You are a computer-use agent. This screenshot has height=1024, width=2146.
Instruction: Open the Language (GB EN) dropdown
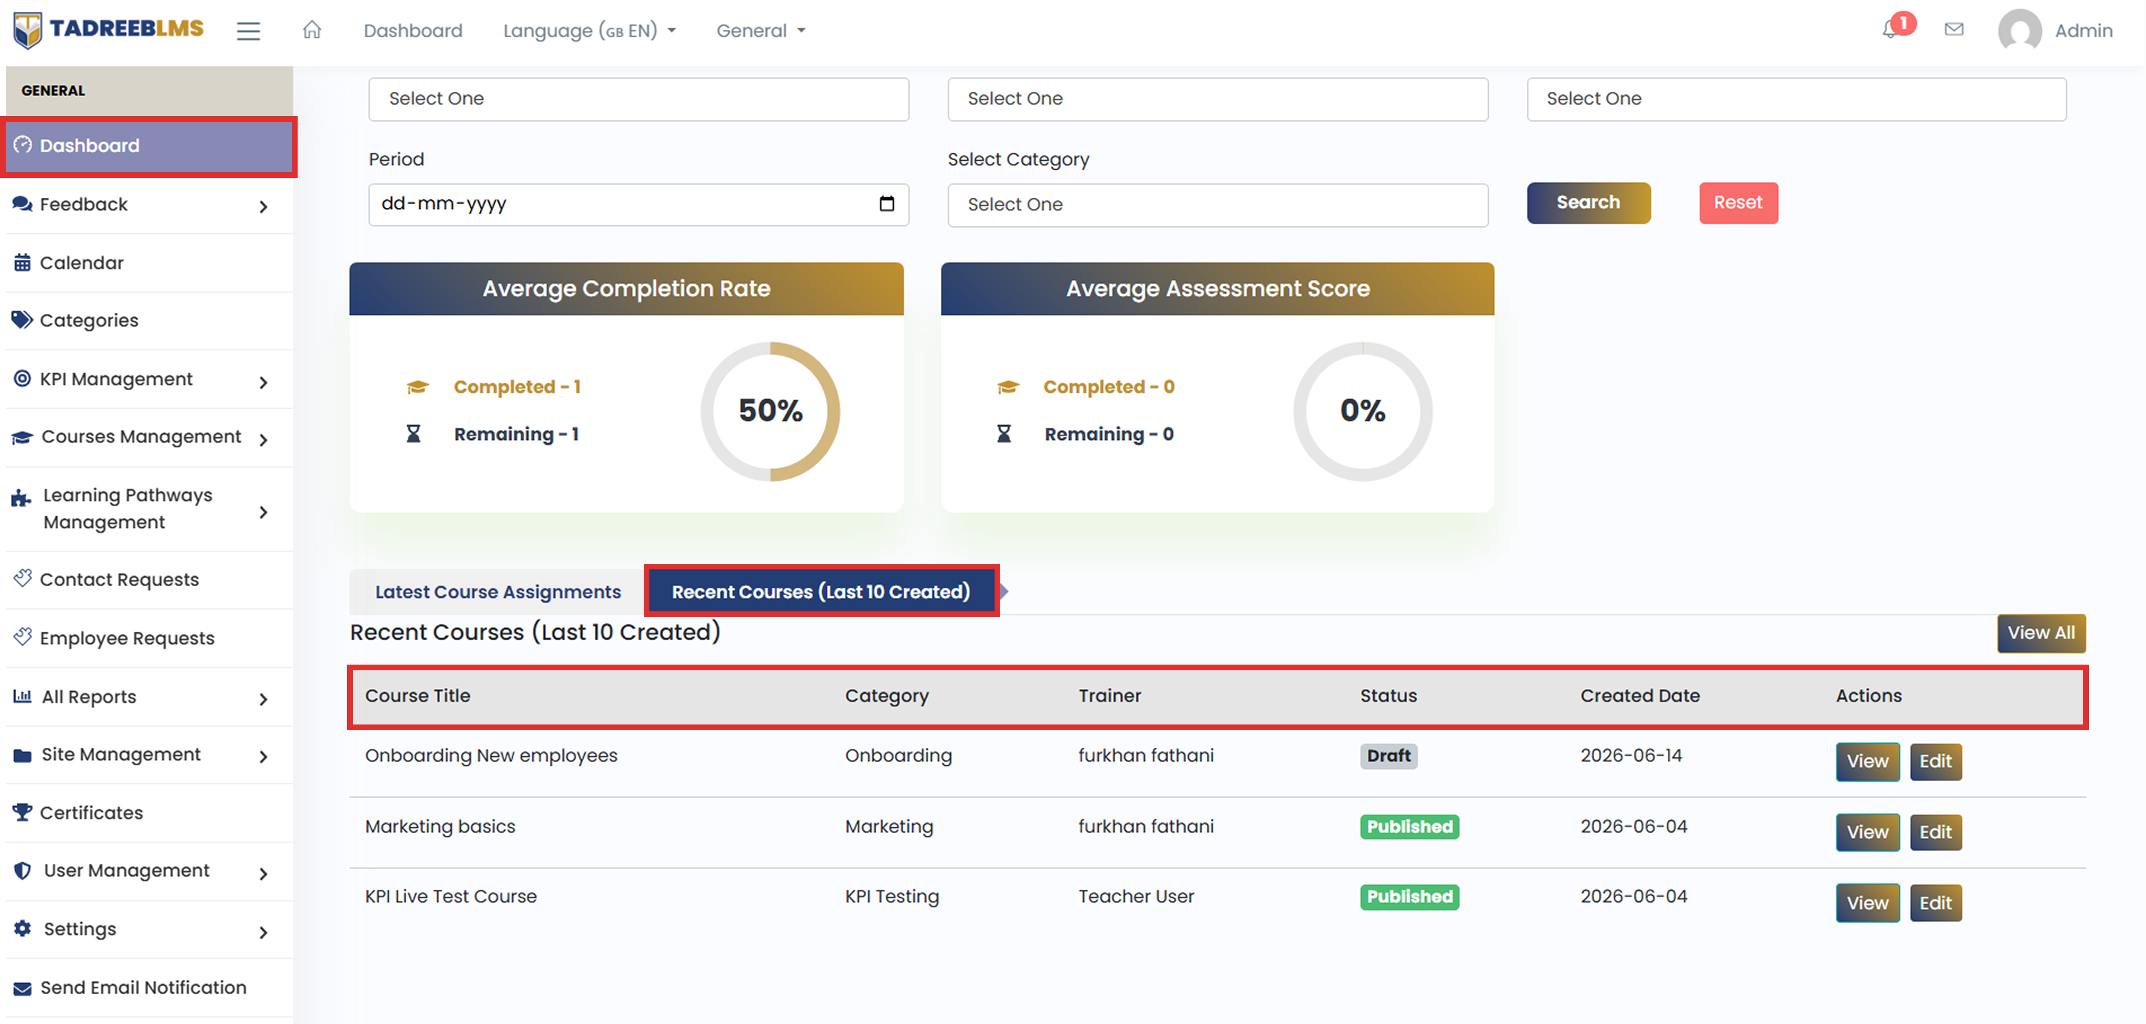pos(590,31)
